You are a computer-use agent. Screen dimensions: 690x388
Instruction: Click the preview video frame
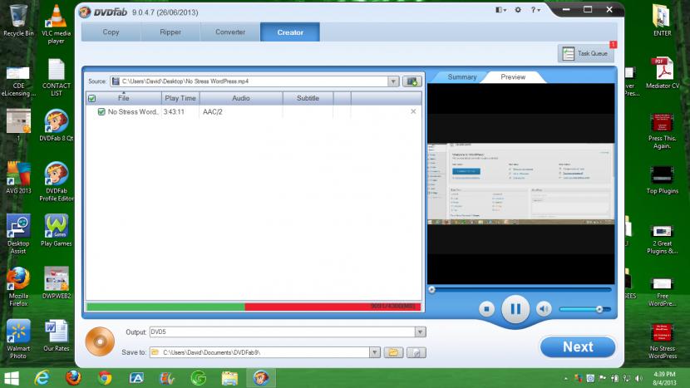click(520, 184)
